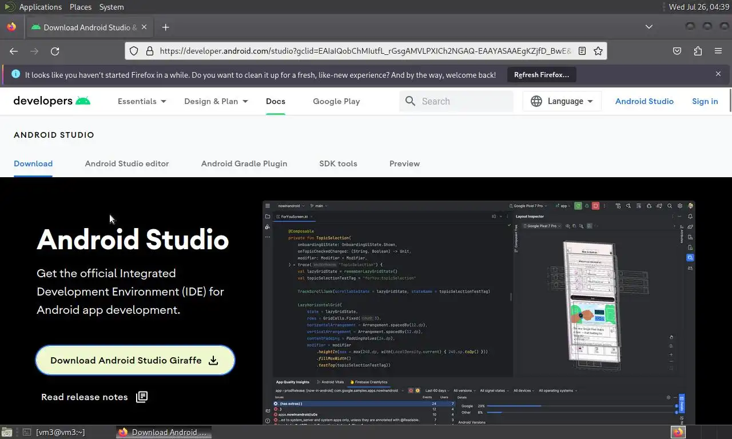Open the Google Play menu item
Screen dimensions: 732x439
336,101
